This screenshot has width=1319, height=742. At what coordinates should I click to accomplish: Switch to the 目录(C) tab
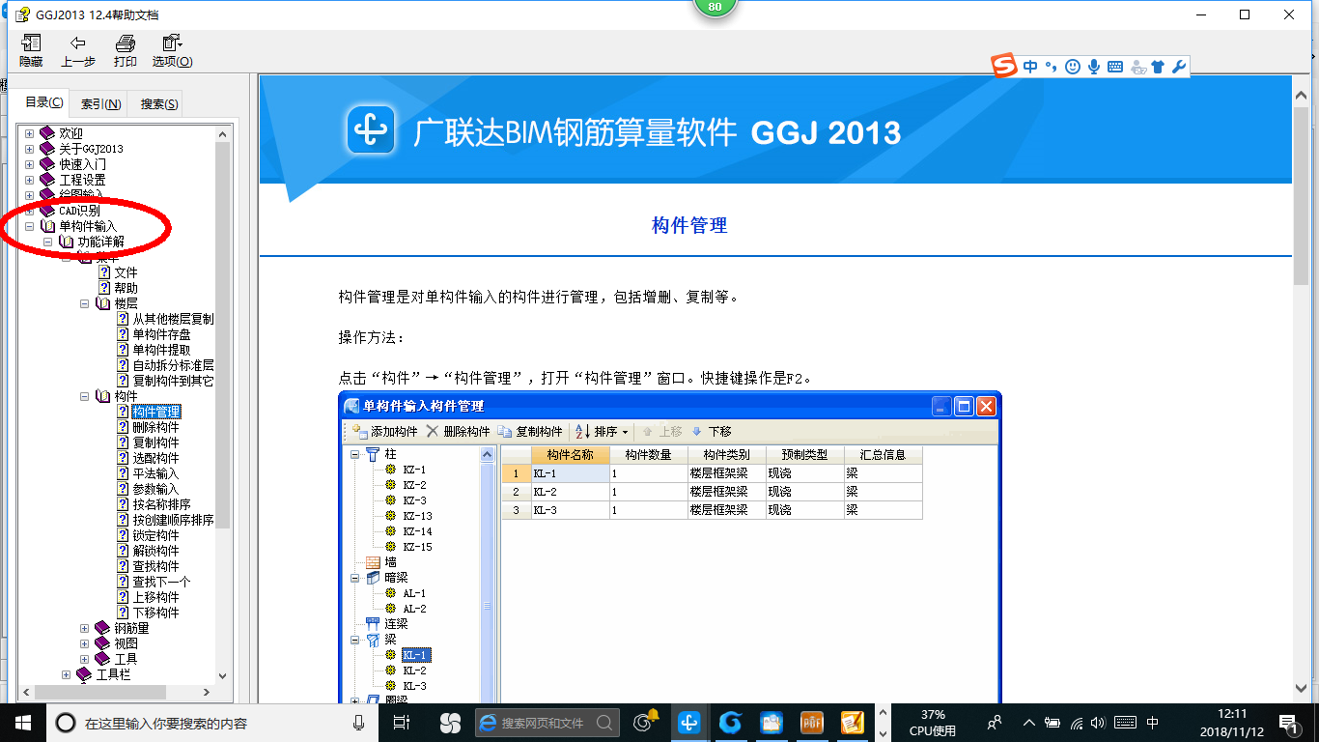click(44, 102)
